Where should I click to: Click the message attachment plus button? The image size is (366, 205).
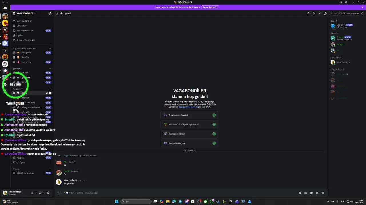click(x=59, y=193)
